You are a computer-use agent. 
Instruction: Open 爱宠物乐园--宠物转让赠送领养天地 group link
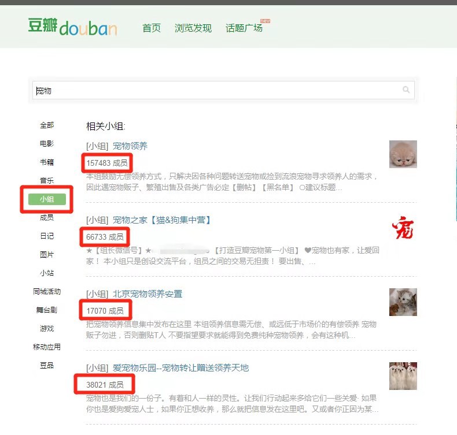click(x=180, y=368)
